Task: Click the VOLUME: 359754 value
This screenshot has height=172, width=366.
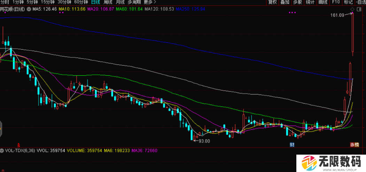Action: (x=85, y=150)
